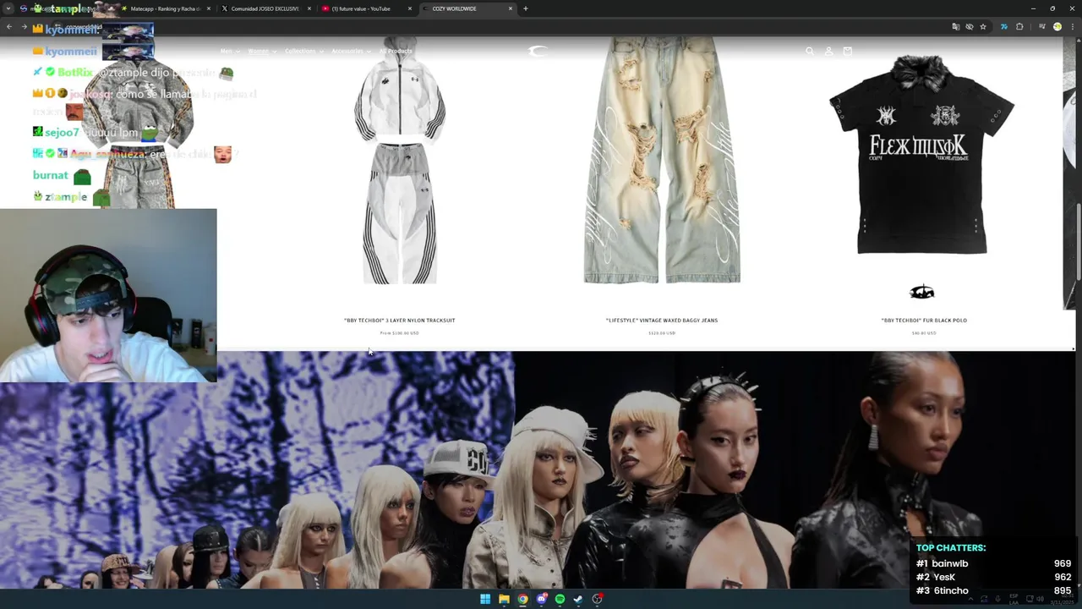Show hidden system tray icons chevron
Viewport: 1082px width, 609px height.
[970, 599]
